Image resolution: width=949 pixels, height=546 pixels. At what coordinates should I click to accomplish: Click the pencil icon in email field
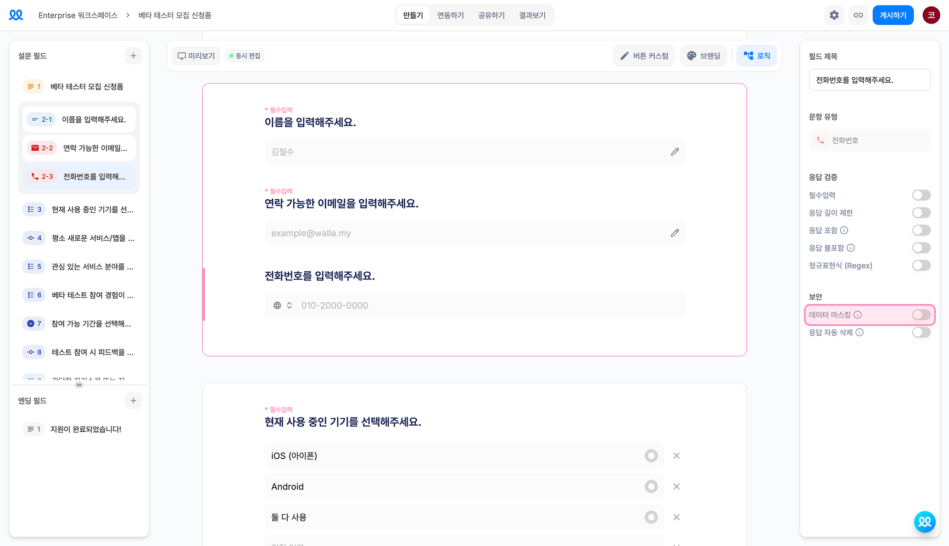click(x=674, y=233)
